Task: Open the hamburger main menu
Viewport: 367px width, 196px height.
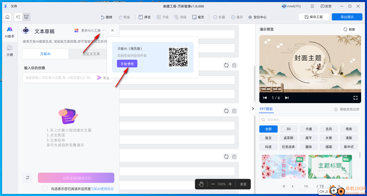Action: pos(312,6)
